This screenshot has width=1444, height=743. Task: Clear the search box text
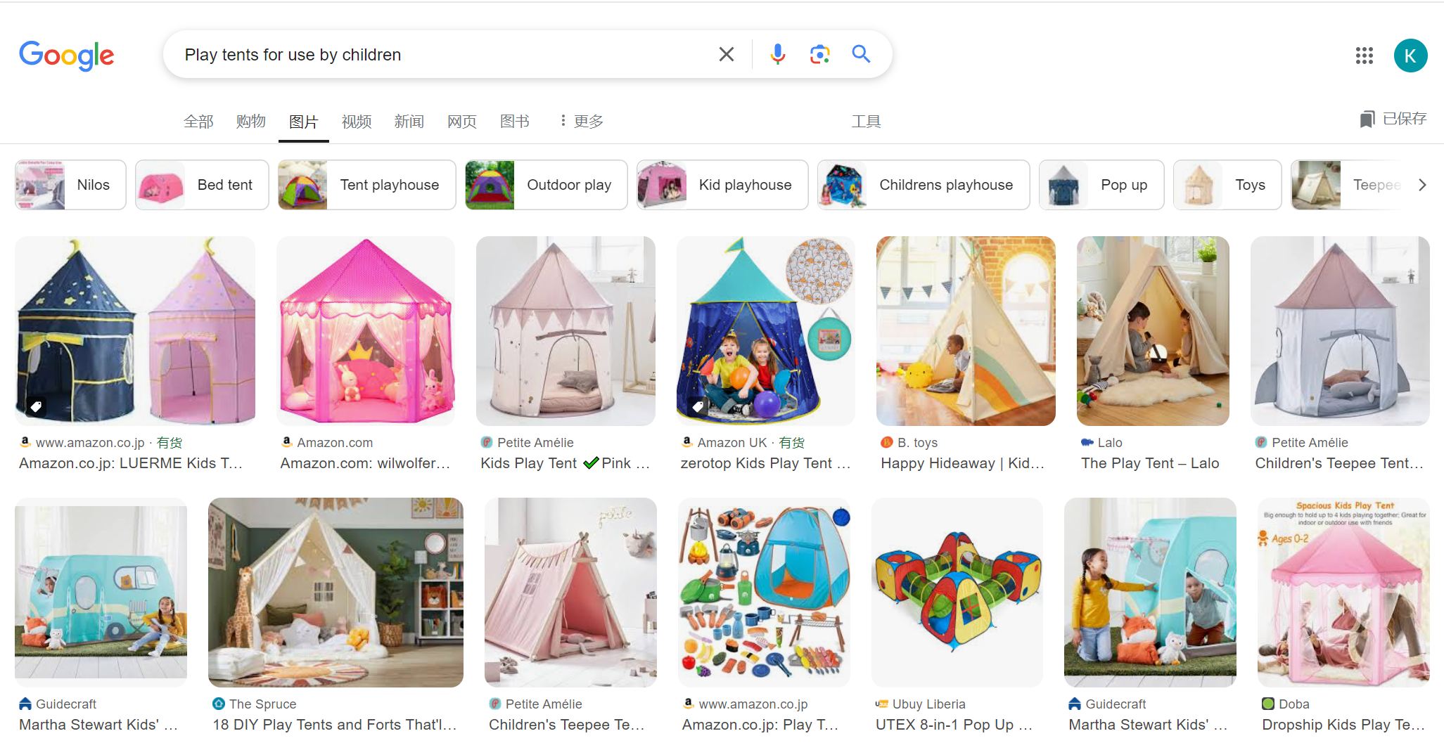click(726, 54)
